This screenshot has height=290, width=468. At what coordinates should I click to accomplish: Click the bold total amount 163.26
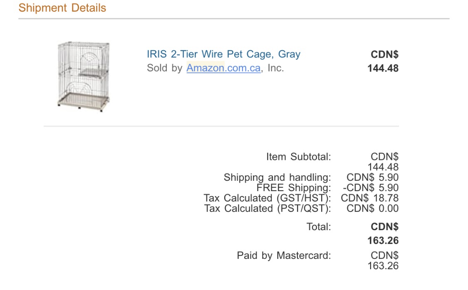383,241
